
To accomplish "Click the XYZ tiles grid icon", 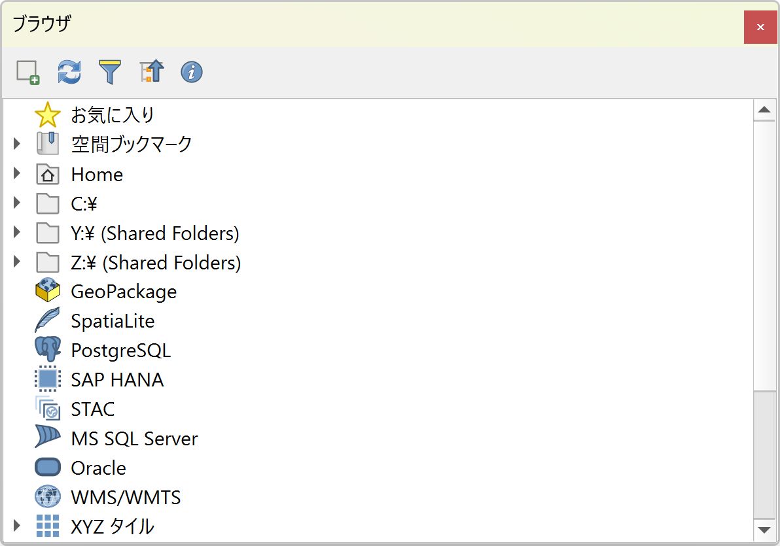I will point(48,526).
